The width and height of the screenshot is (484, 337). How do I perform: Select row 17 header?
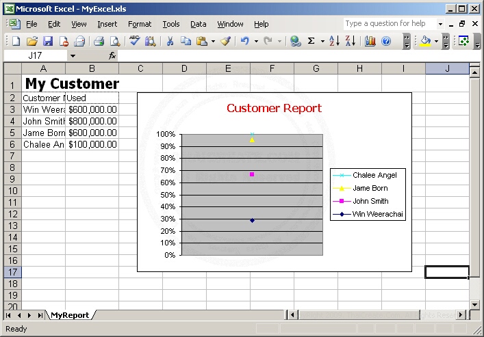point(12,272)
